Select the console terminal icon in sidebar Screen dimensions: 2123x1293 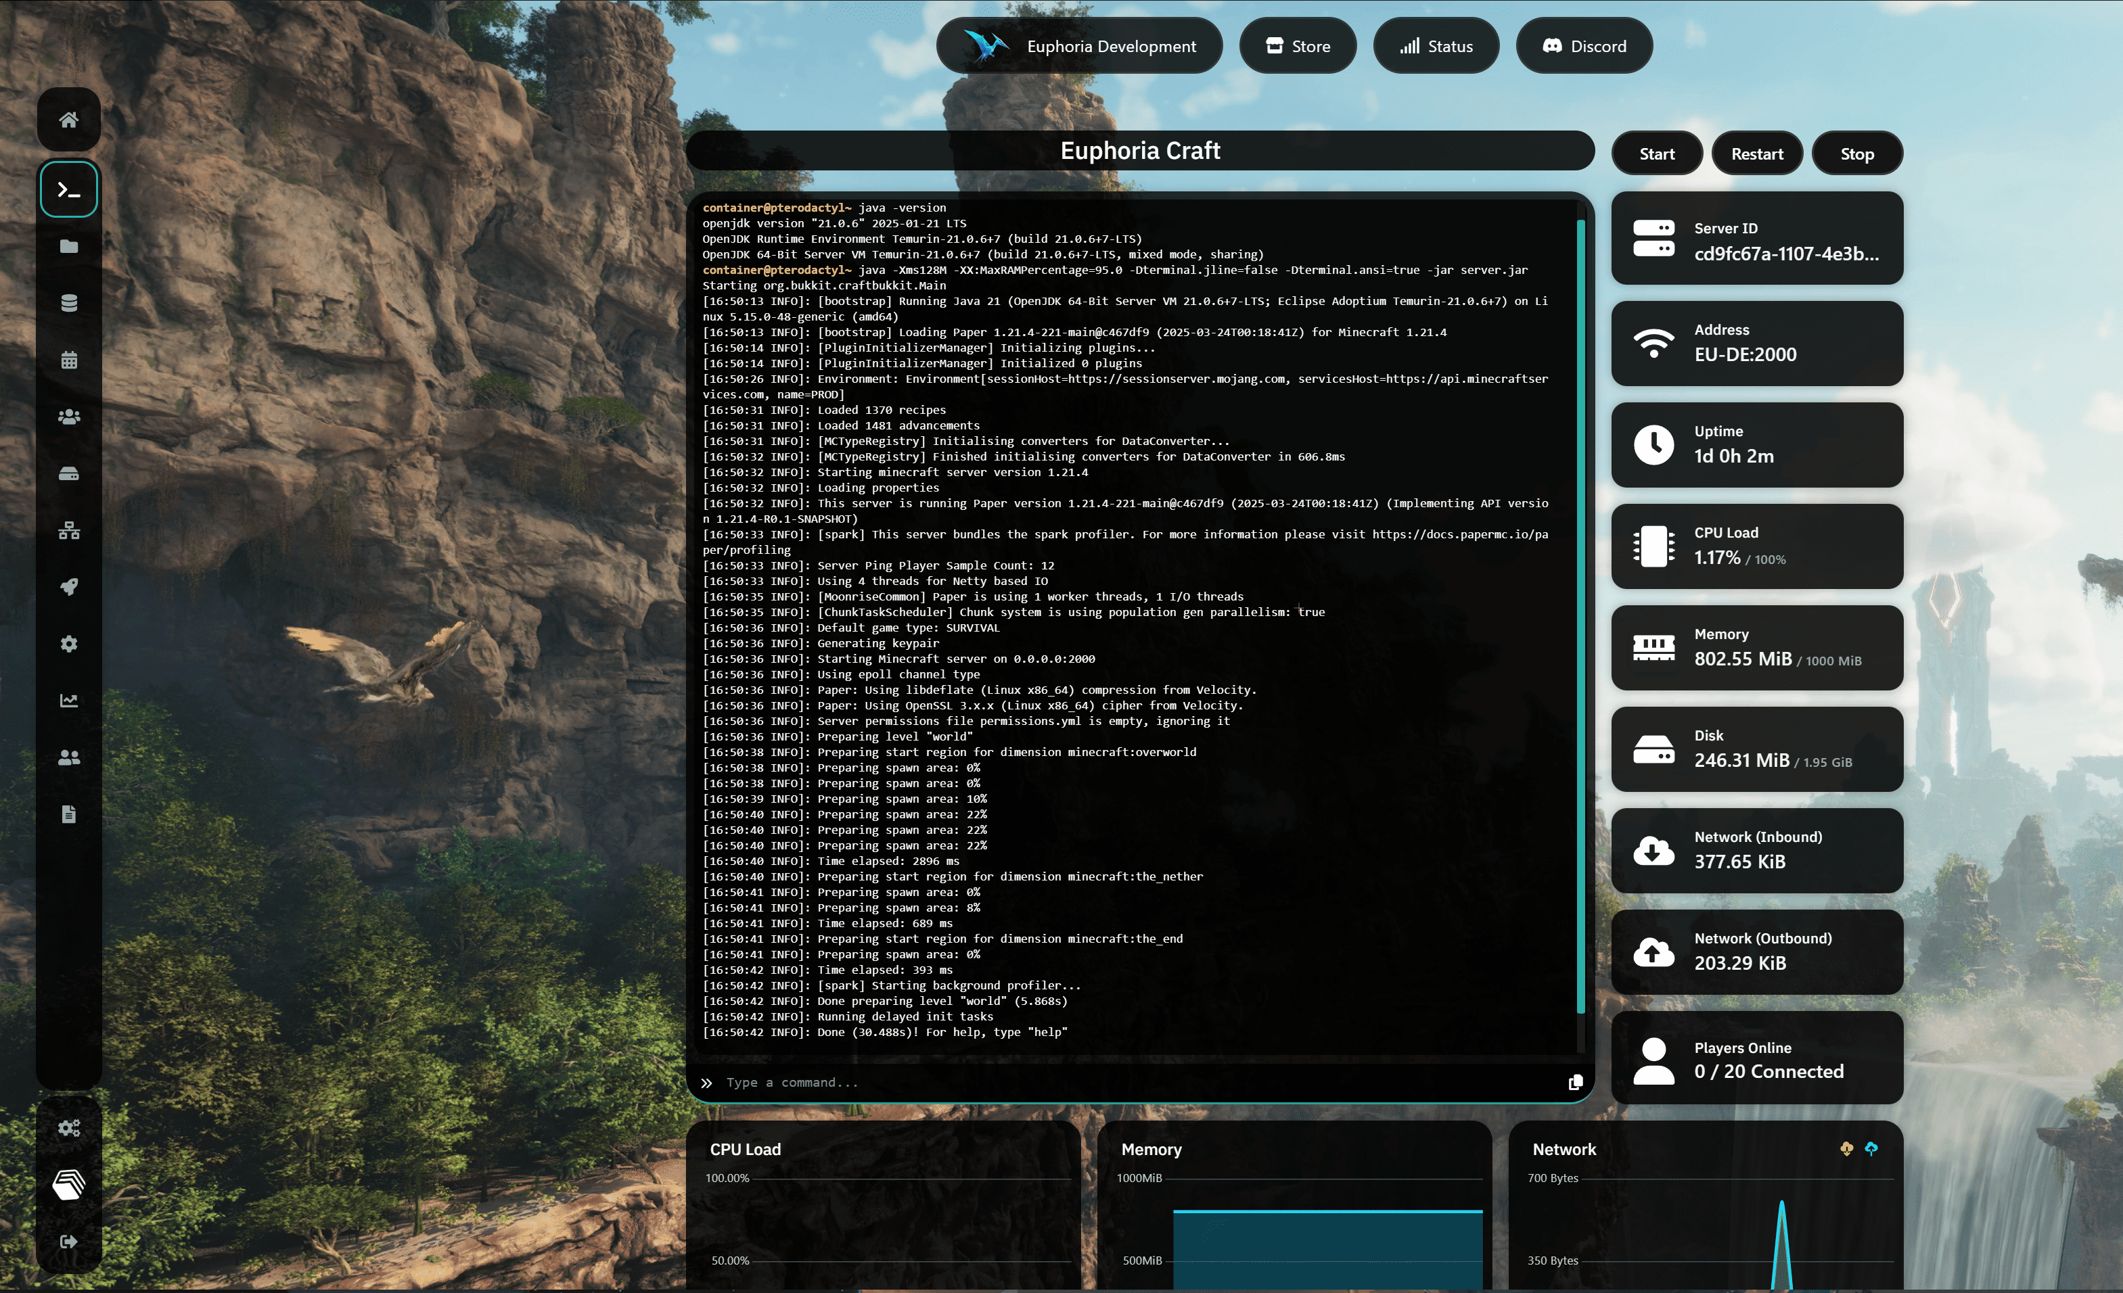click(69, 189)
